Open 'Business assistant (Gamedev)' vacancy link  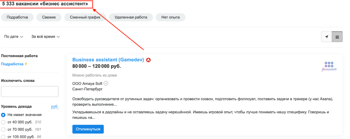pos(108,60)
